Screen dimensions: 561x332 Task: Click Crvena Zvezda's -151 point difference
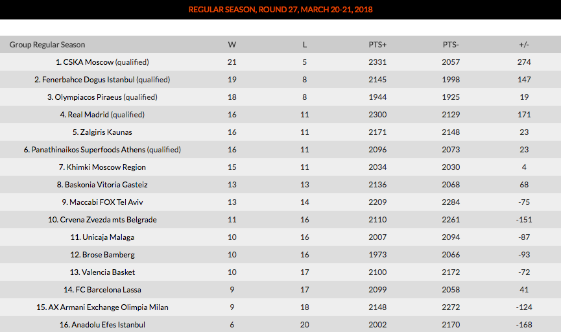pos(524,220)
